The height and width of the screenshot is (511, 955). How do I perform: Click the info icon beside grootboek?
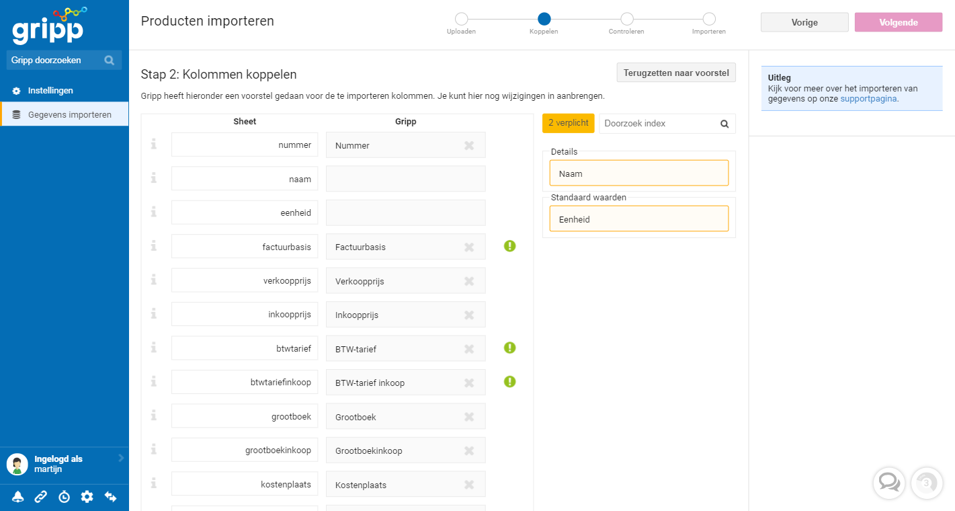pos(154,416)
